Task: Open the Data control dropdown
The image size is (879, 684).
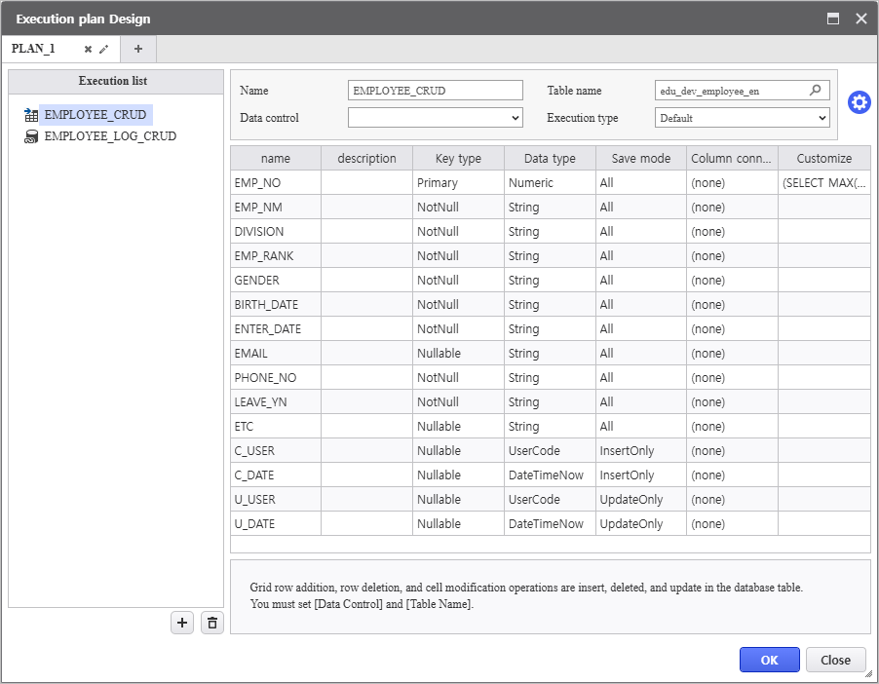Action: point(435,118)
